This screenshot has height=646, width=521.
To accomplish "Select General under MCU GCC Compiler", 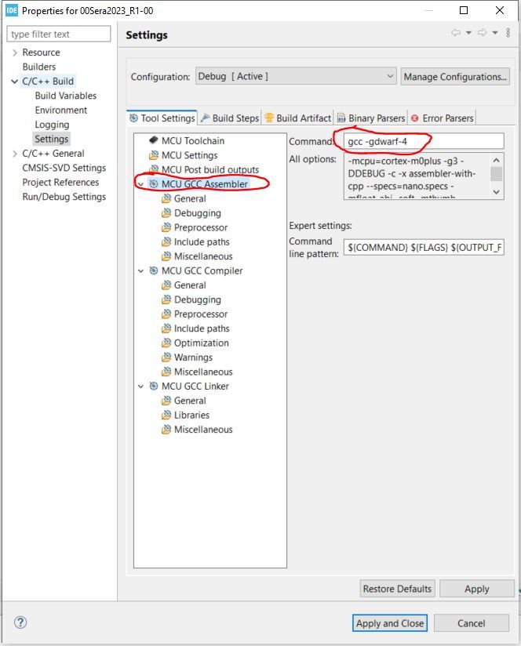I will tap(190, 285).
